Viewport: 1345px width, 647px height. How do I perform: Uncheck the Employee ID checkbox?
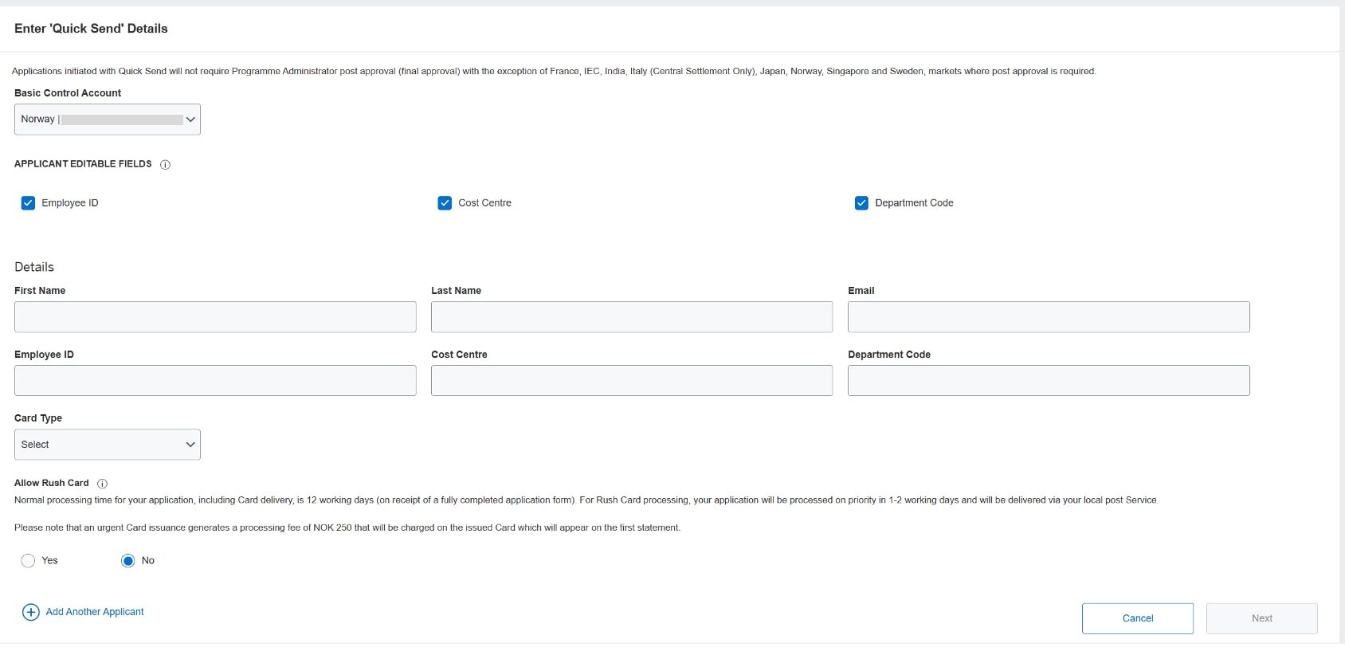[x=28, y=203]
